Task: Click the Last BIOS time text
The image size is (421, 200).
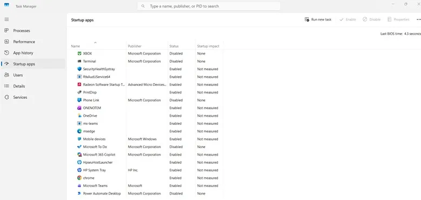Action: point(400,34)
